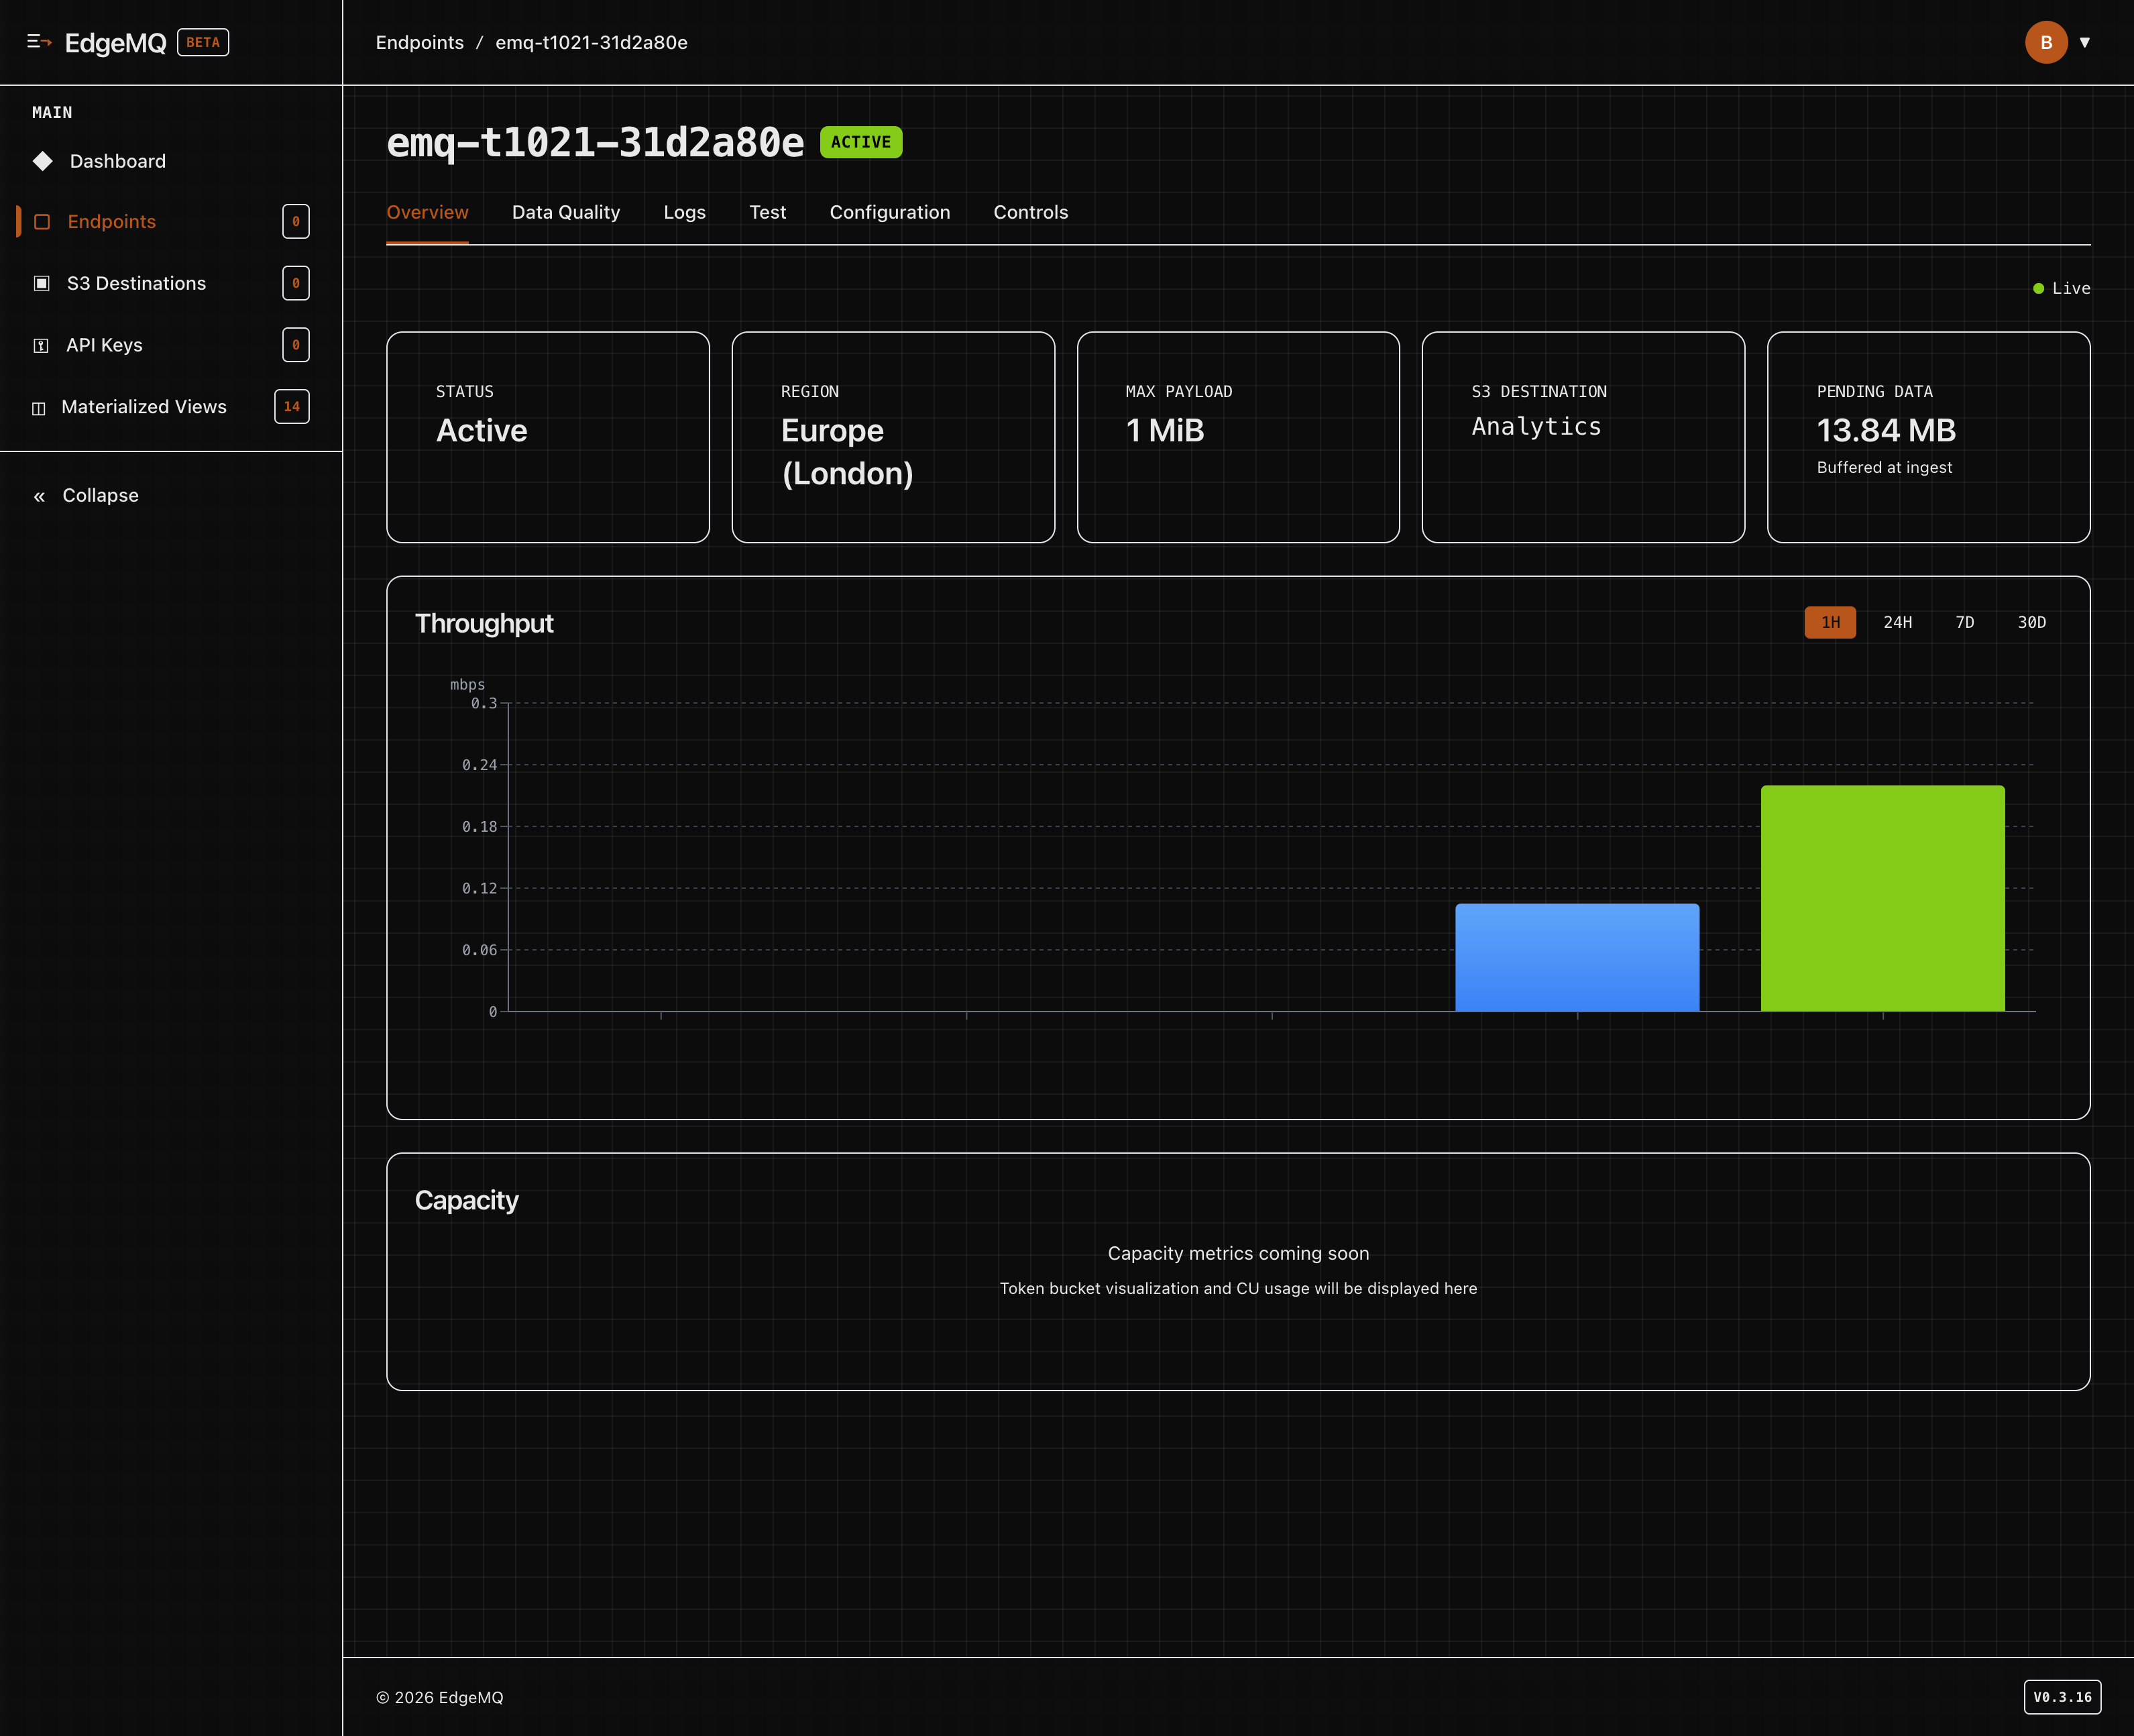Click the ACTIVE status badge
This screenshot has height=1736, width=2134.
(860, 142)
